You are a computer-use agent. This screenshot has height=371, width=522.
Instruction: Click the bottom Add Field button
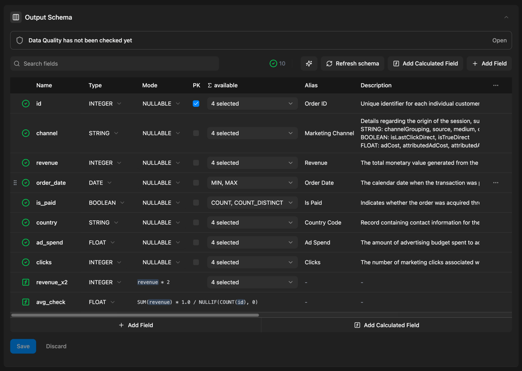click(136, 325)
